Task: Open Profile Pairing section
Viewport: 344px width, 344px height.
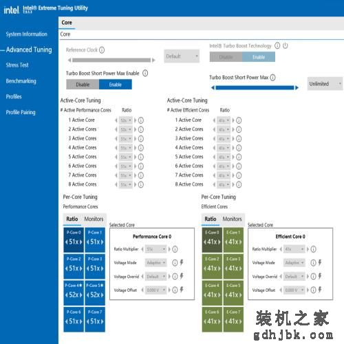Action: point(21,112)
